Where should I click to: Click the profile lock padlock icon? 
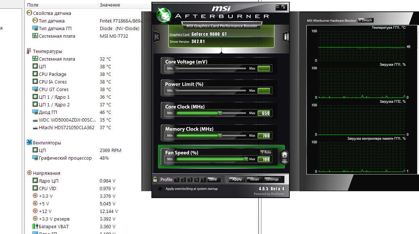pyautogui.click(x=155, y=179)
